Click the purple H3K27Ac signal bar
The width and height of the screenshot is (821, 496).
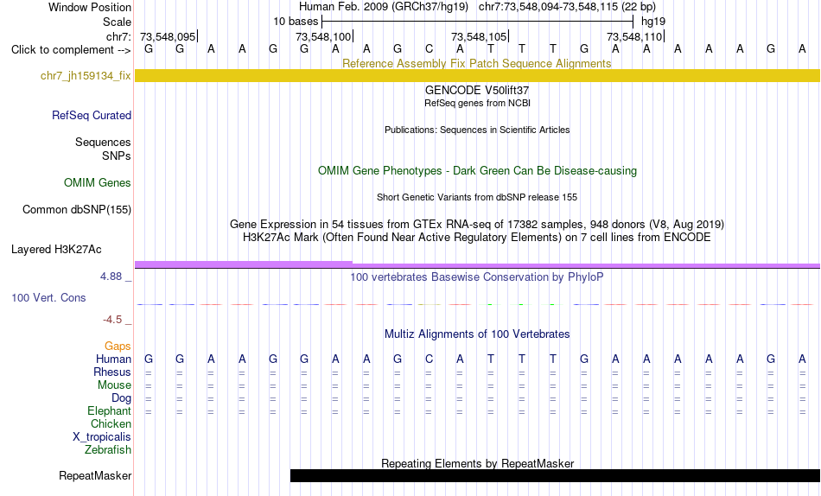pos(477,265)
